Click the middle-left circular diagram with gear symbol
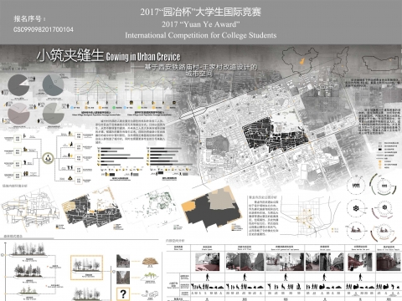 [356, 208]
